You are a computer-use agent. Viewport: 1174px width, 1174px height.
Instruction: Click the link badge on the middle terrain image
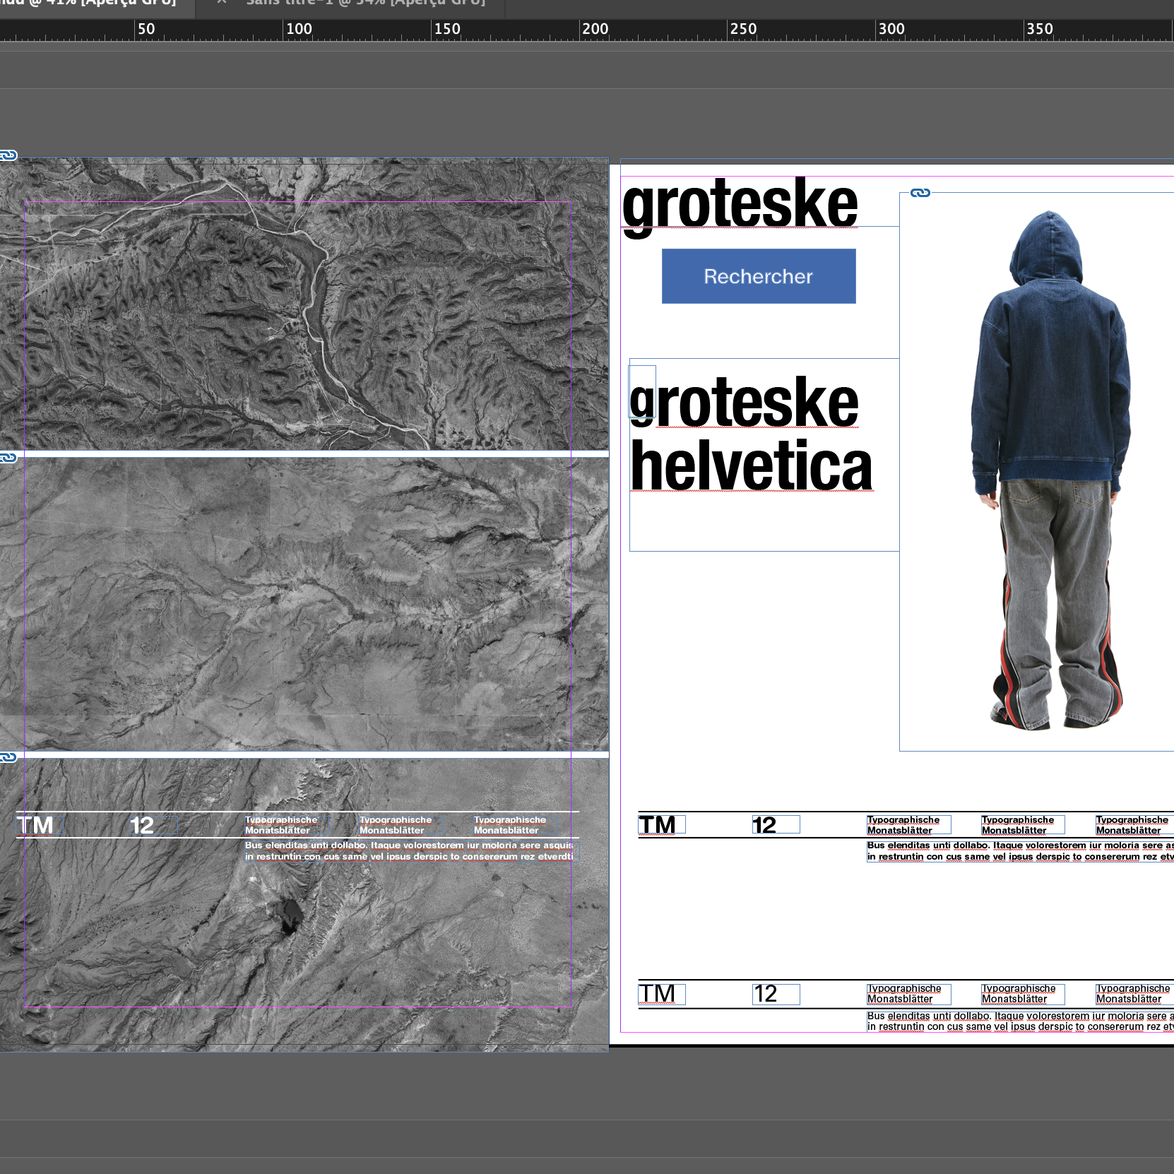point(8,458)
